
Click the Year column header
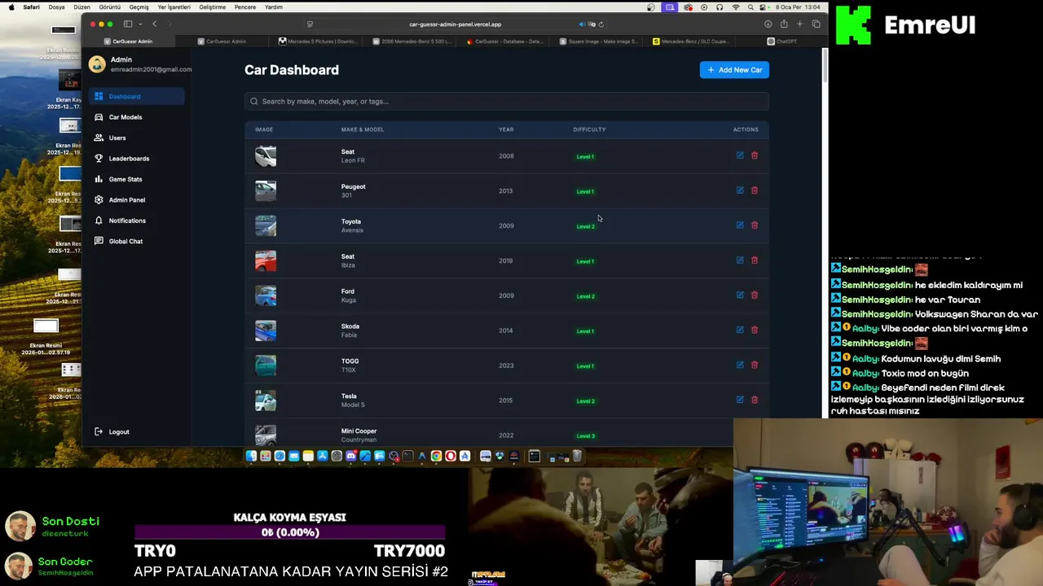coord(506,129)
